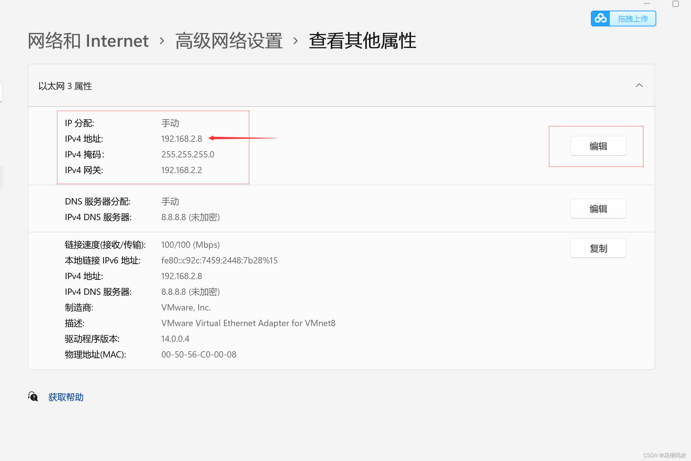Click the VMware, Inc. manufacturer value
The height and width of the screenshot is (461, 691).
(186, 307)
